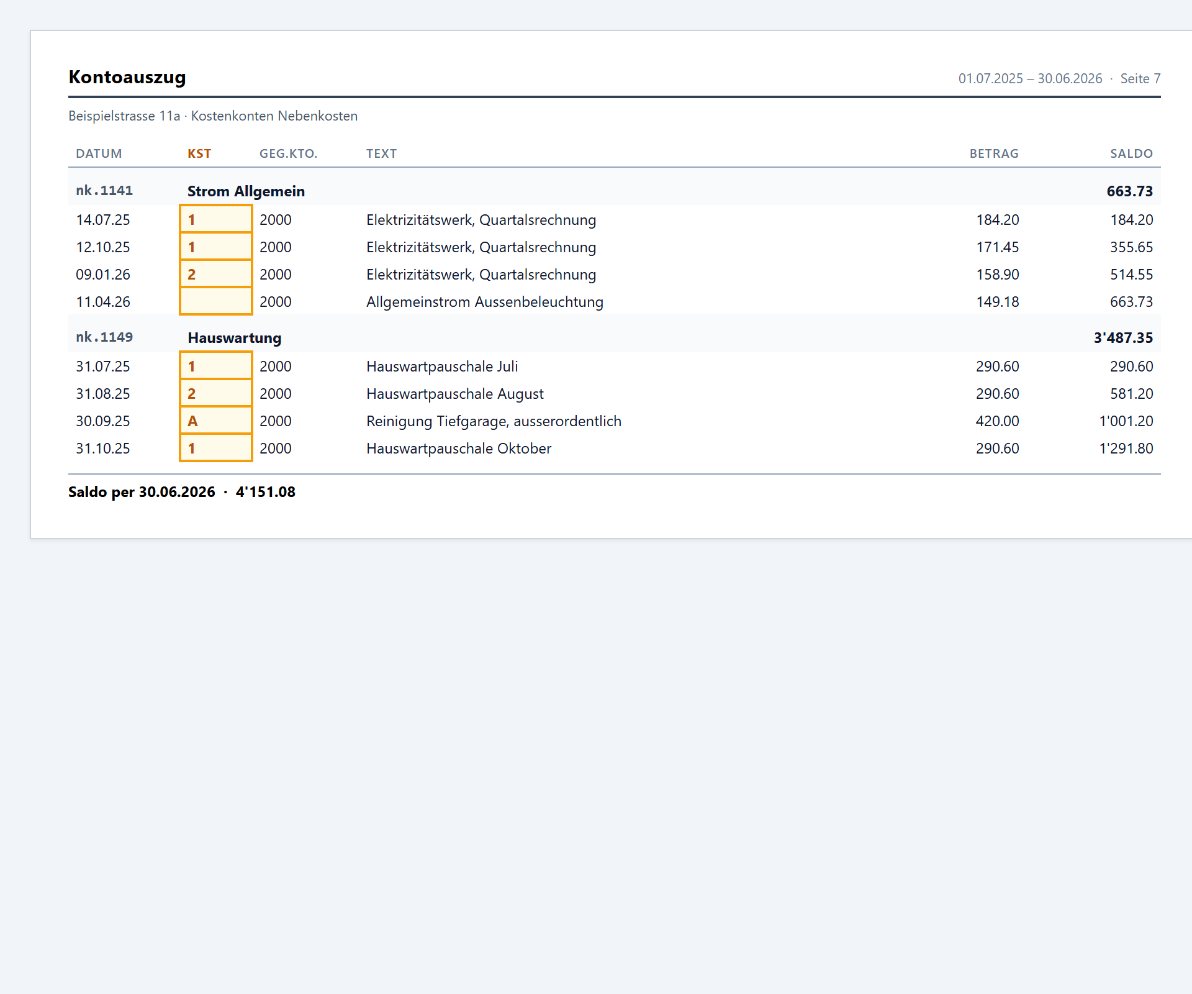Click the Hauswartung total 3'487.35
Screen dimensions: 1192x994
pos(1123,338)
